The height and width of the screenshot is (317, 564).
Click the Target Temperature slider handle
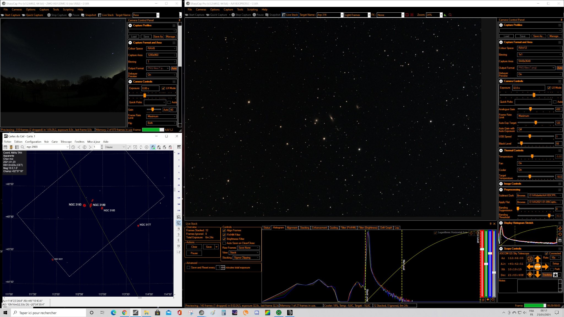tap(530, 177)
